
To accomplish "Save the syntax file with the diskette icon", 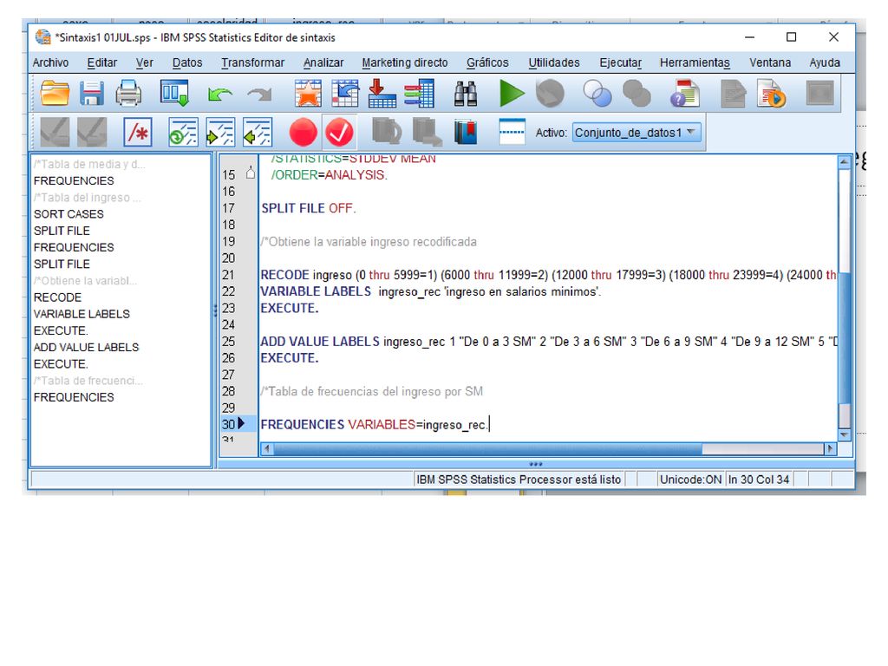I will tap(91, 94).
